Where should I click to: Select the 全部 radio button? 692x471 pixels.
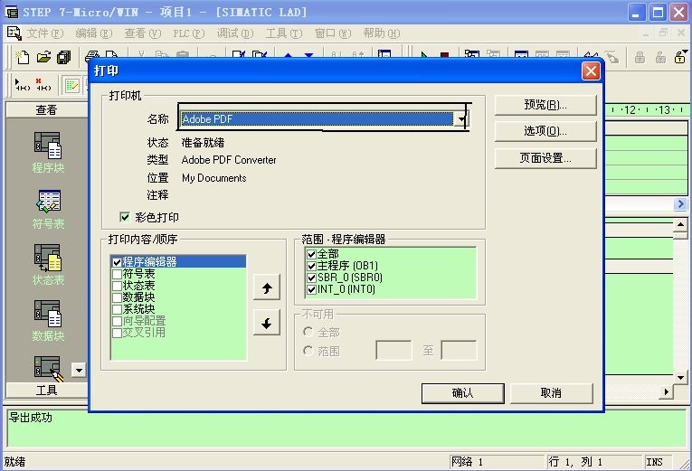[x=308, y=332]
